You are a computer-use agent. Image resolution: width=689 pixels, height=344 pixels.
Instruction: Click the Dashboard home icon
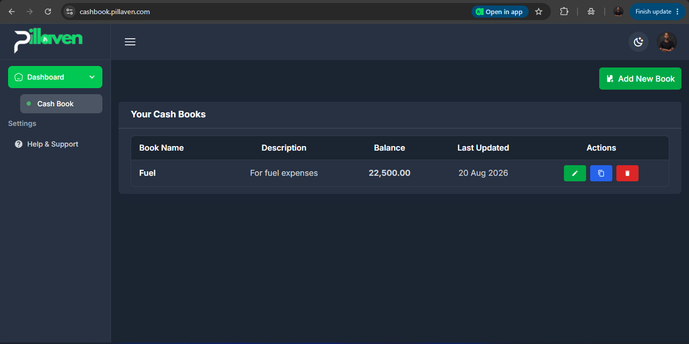[x=19, y=77]
